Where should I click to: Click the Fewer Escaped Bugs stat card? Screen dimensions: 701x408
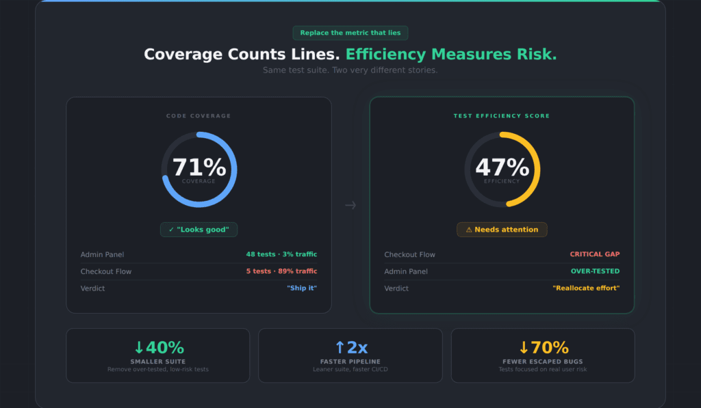(543, 355)
